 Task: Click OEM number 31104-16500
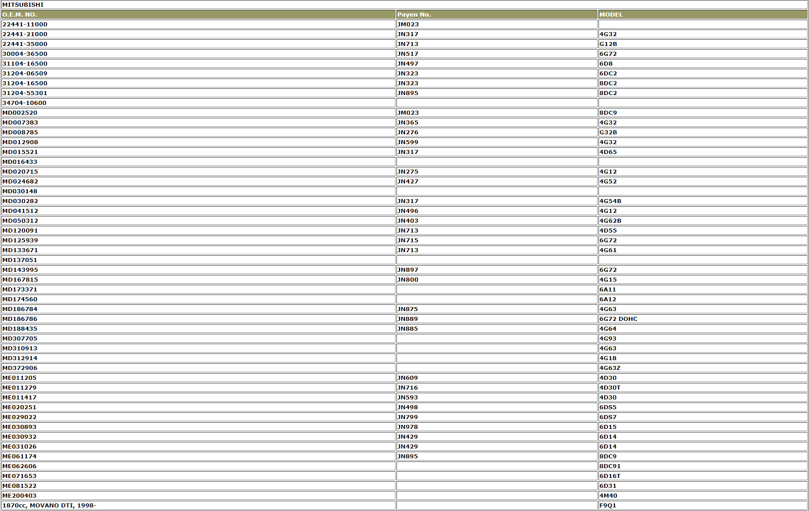click(198, 63)
